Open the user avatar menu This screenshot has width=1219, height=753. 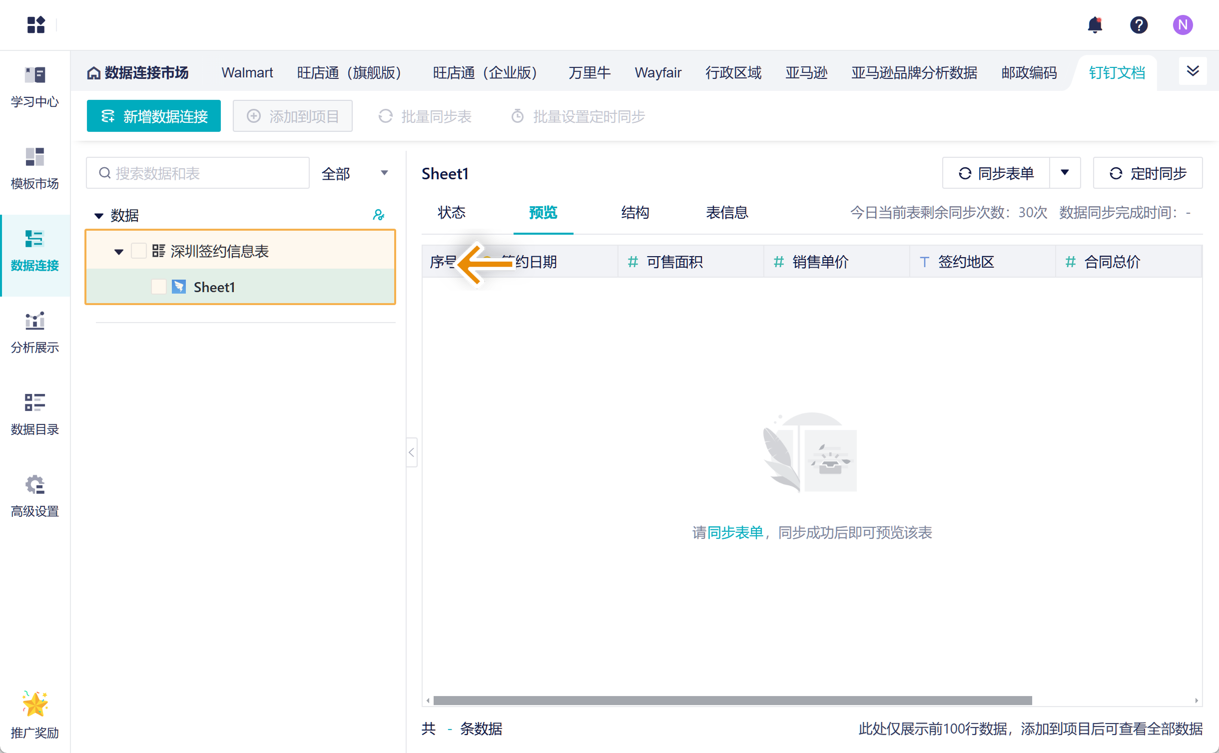click(x=1183, y=24)
